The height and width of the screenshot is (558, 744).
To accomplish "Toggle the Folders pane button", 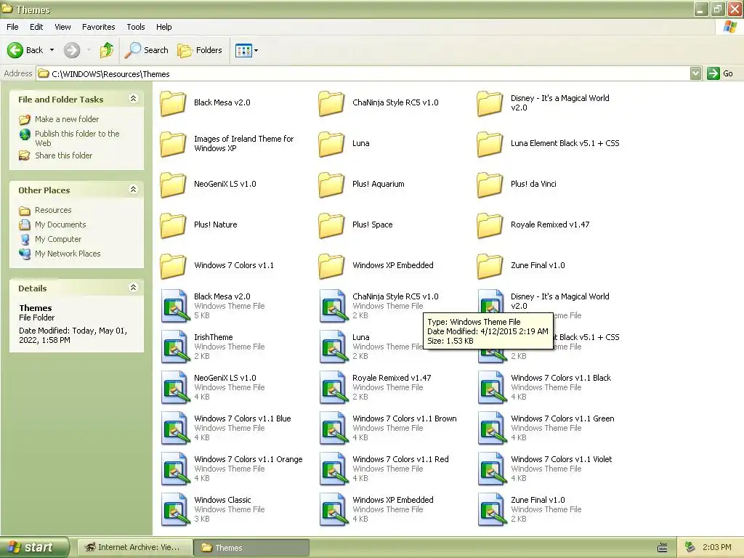I will coord(200,50).
